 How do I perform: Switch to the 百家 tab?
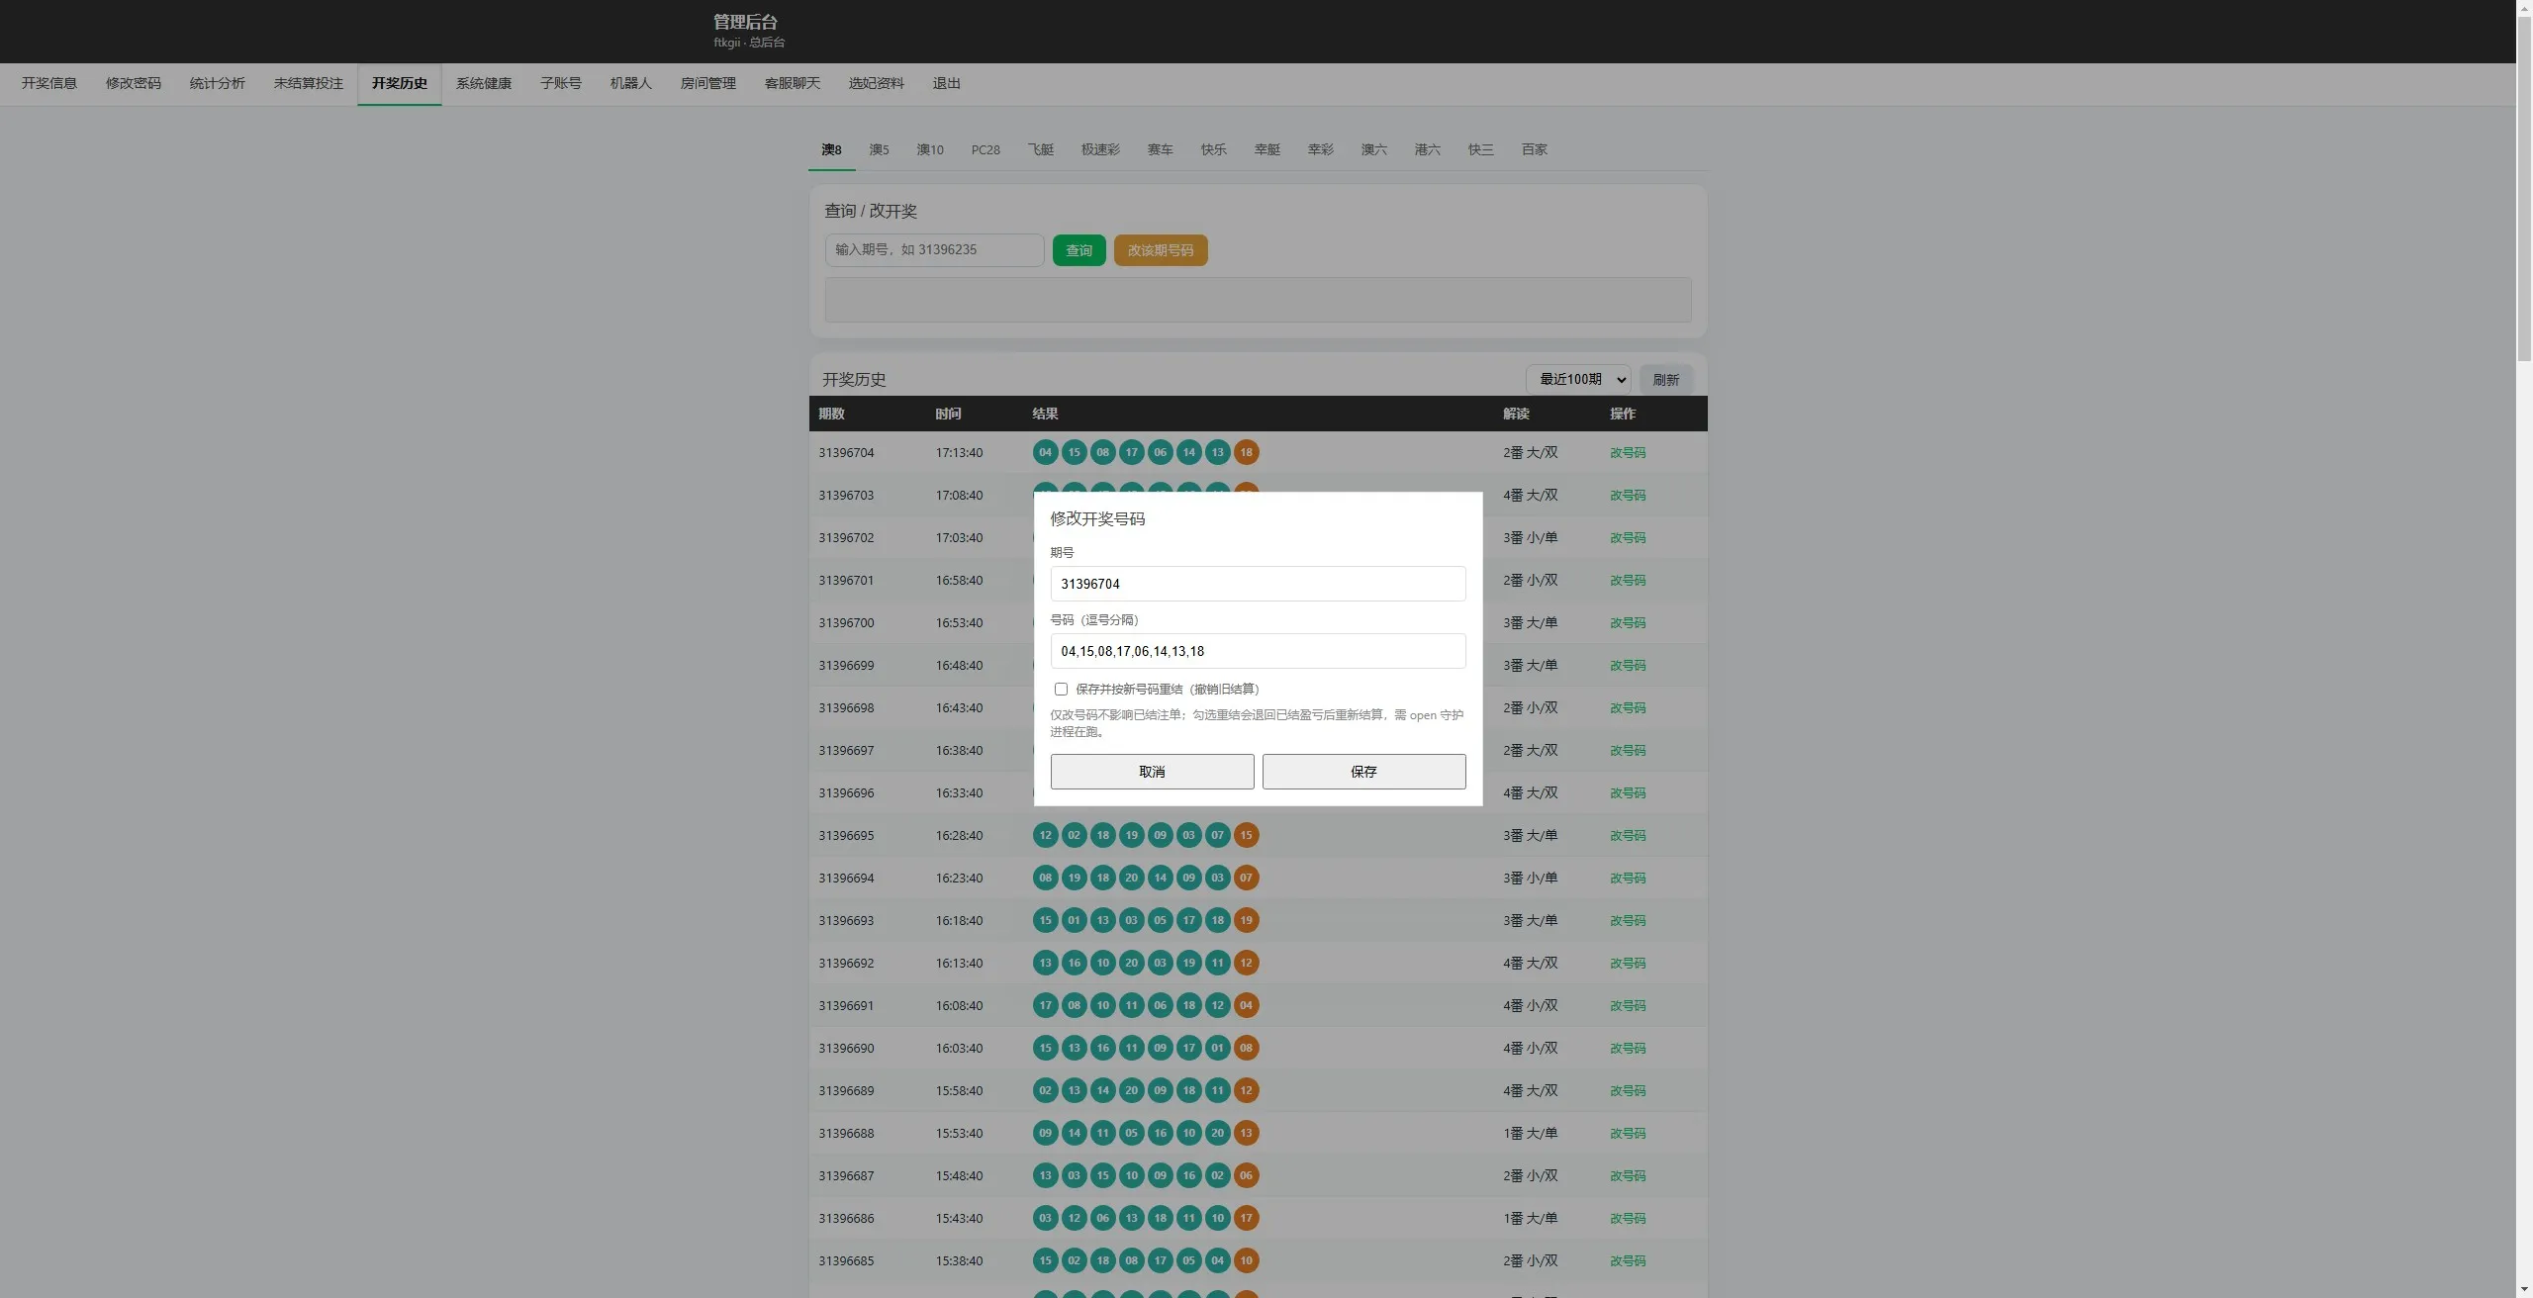[x=1535, y=149]
